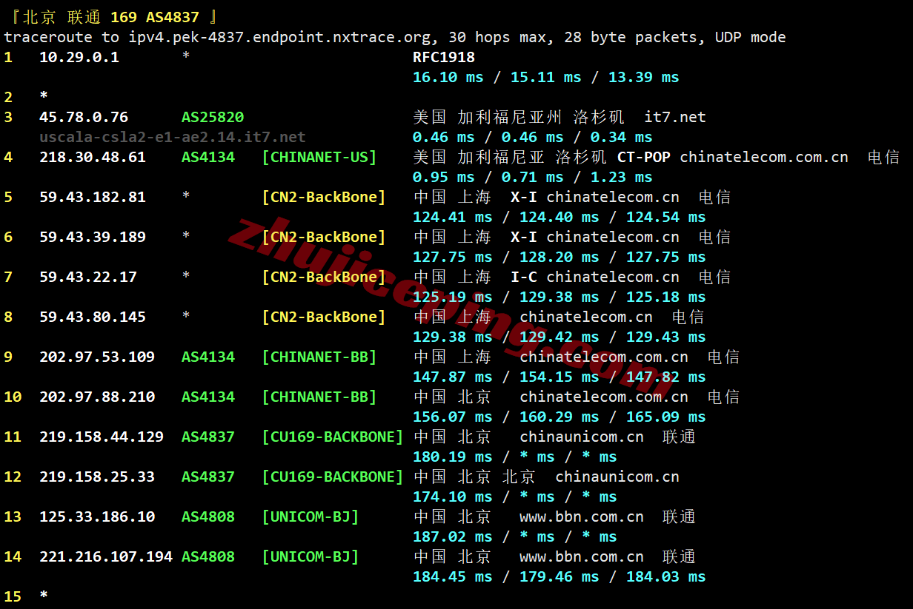Click latency 129.43 ms on hop 8

point(666,337)
